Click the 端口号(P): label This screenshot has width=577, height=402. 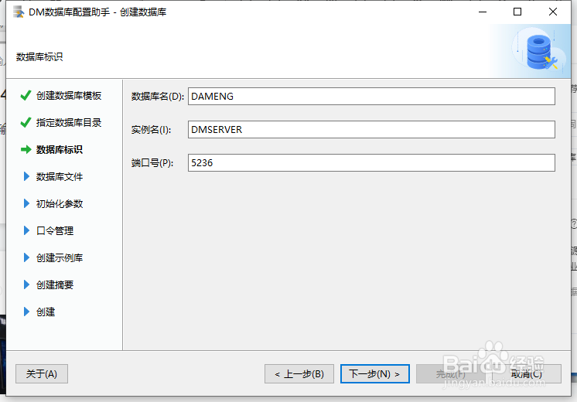click(x=152, y=163)
